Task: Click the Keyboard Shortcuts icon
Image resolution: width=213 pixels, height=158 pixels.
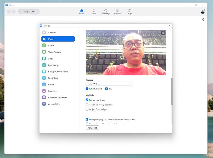Action: point(44,98)
